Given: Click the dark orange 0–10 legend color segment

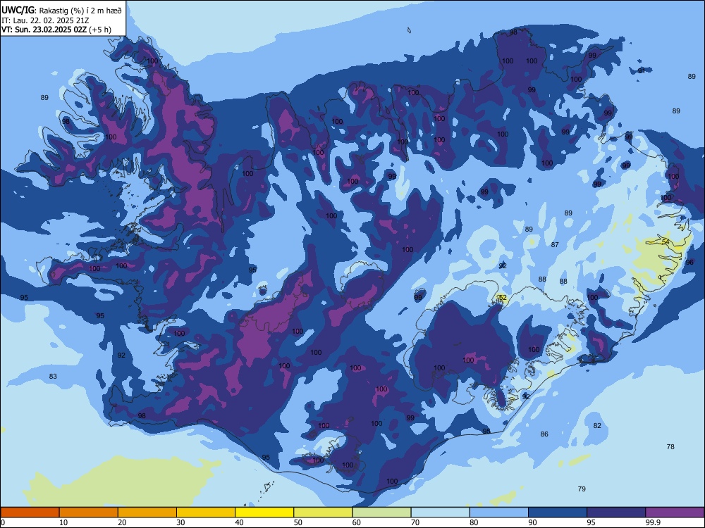Looking at the screenshot, I should (x=30, y=513).
